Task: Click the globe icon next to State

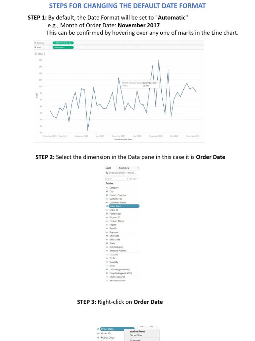Action: [x=107, y=243]
